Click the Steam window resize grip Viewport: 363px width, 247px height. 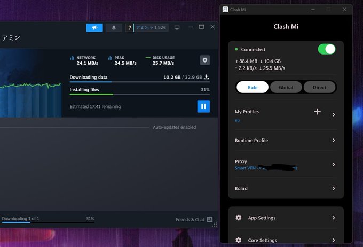click(x=215, y=224)
